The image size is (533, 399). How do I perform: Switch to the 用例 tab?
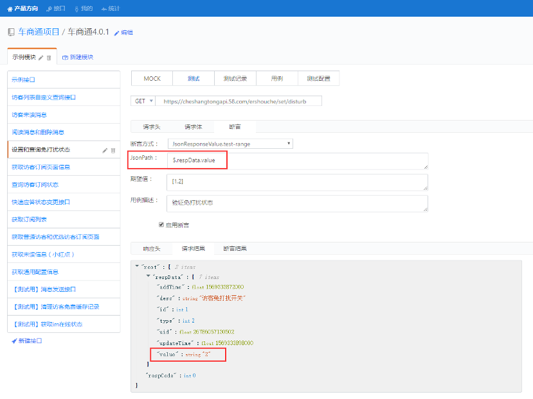(276, 79)
